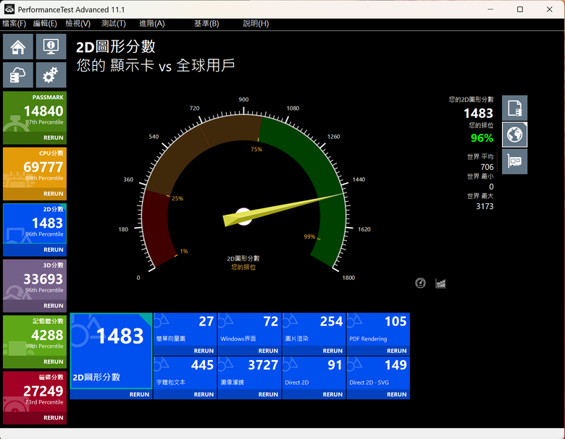This screenshot has width=565, height=439.
Task: Open the cloud baseline manager icon
Action: (18, 74)
